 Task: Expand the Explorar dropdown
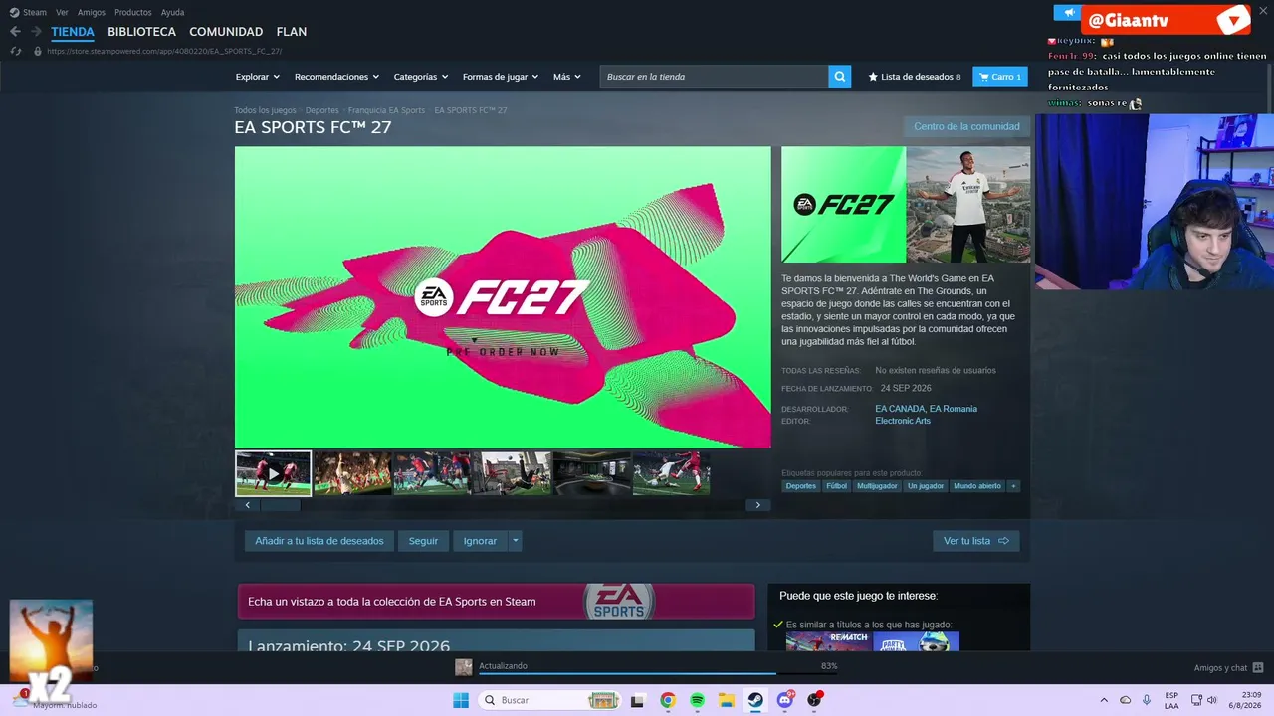coord(257,77)
